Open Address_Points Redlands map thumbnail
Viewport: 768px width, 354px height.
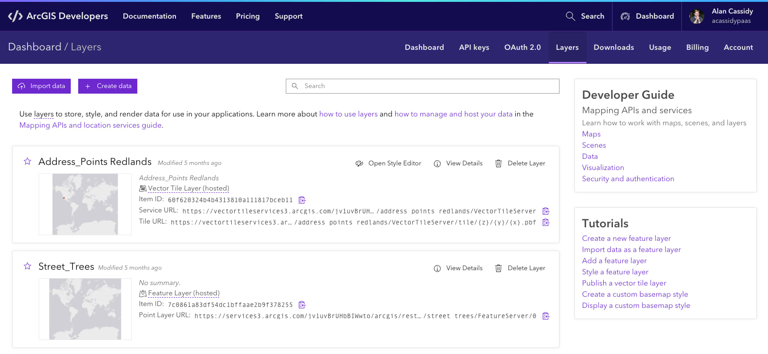85,204
